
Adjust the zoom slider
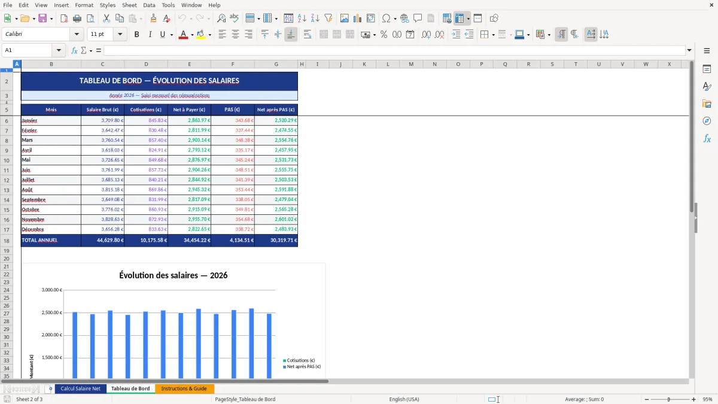pos(669,399)
